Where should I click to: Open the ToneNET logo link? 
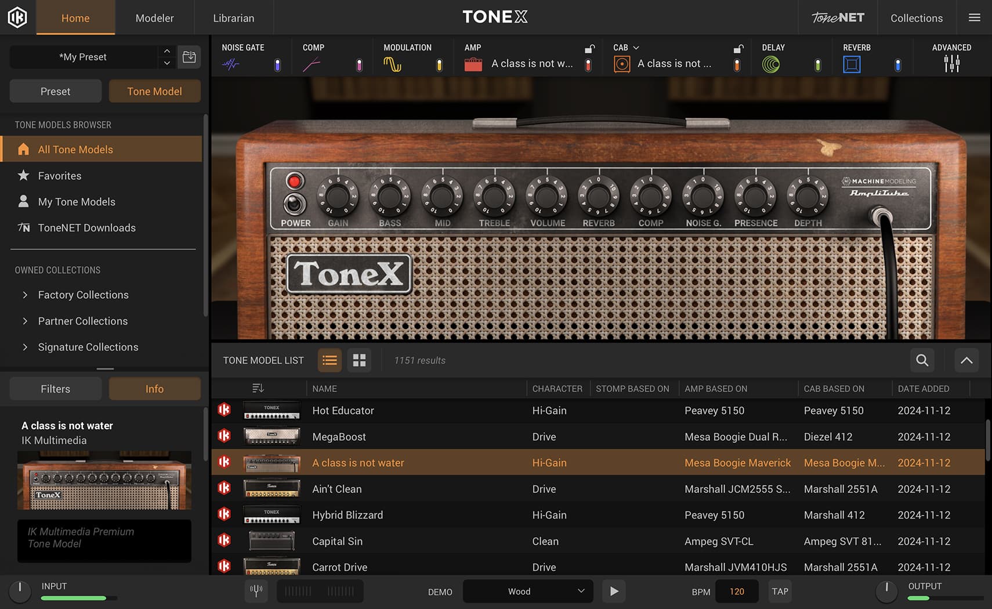[838, 17]
